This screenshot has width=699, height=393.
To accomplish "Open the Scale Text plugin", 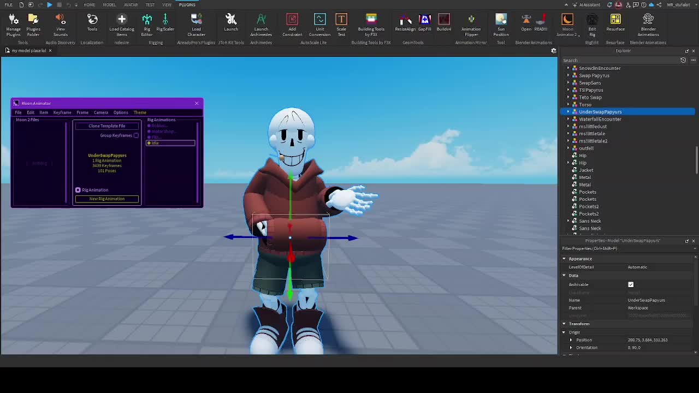I will [x=341, y=25].
